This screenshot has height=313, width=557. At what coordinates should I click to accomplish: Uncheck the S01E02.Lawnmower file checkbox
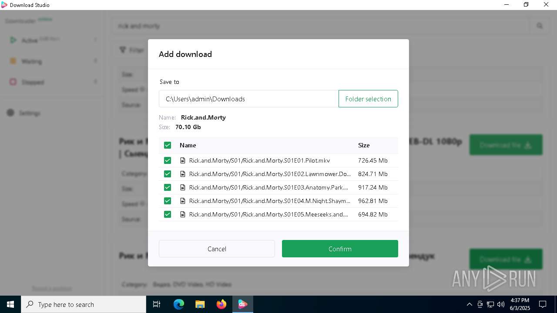[x=168, y=174]
